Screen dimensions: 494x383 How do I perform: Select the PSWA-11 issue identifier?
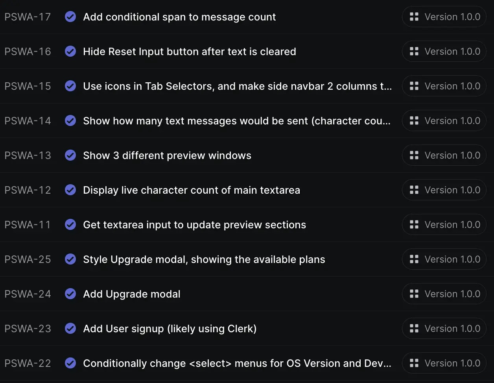click(28, 225)
